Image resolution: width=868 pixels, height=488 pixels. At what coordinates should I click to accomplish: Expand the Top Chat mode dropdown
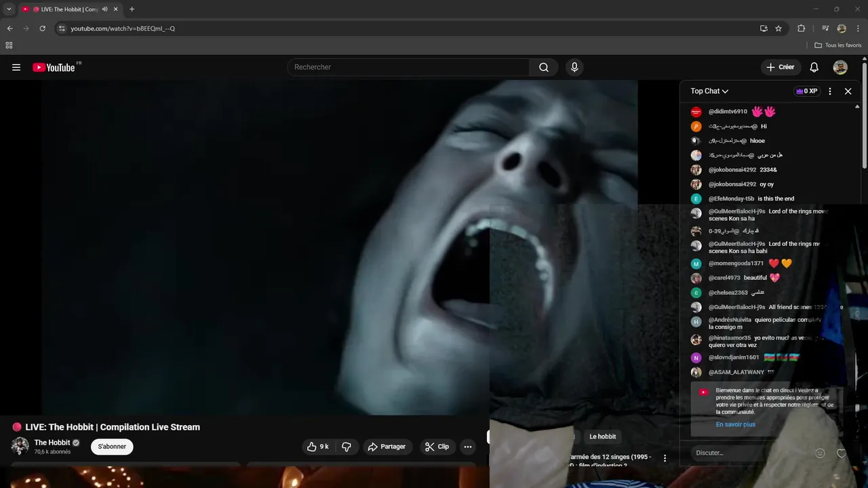pos(709,91)
